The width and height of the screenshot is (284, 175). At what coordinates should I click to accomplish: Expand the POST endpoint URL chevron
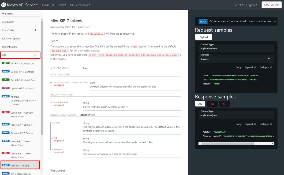(275, 21)
